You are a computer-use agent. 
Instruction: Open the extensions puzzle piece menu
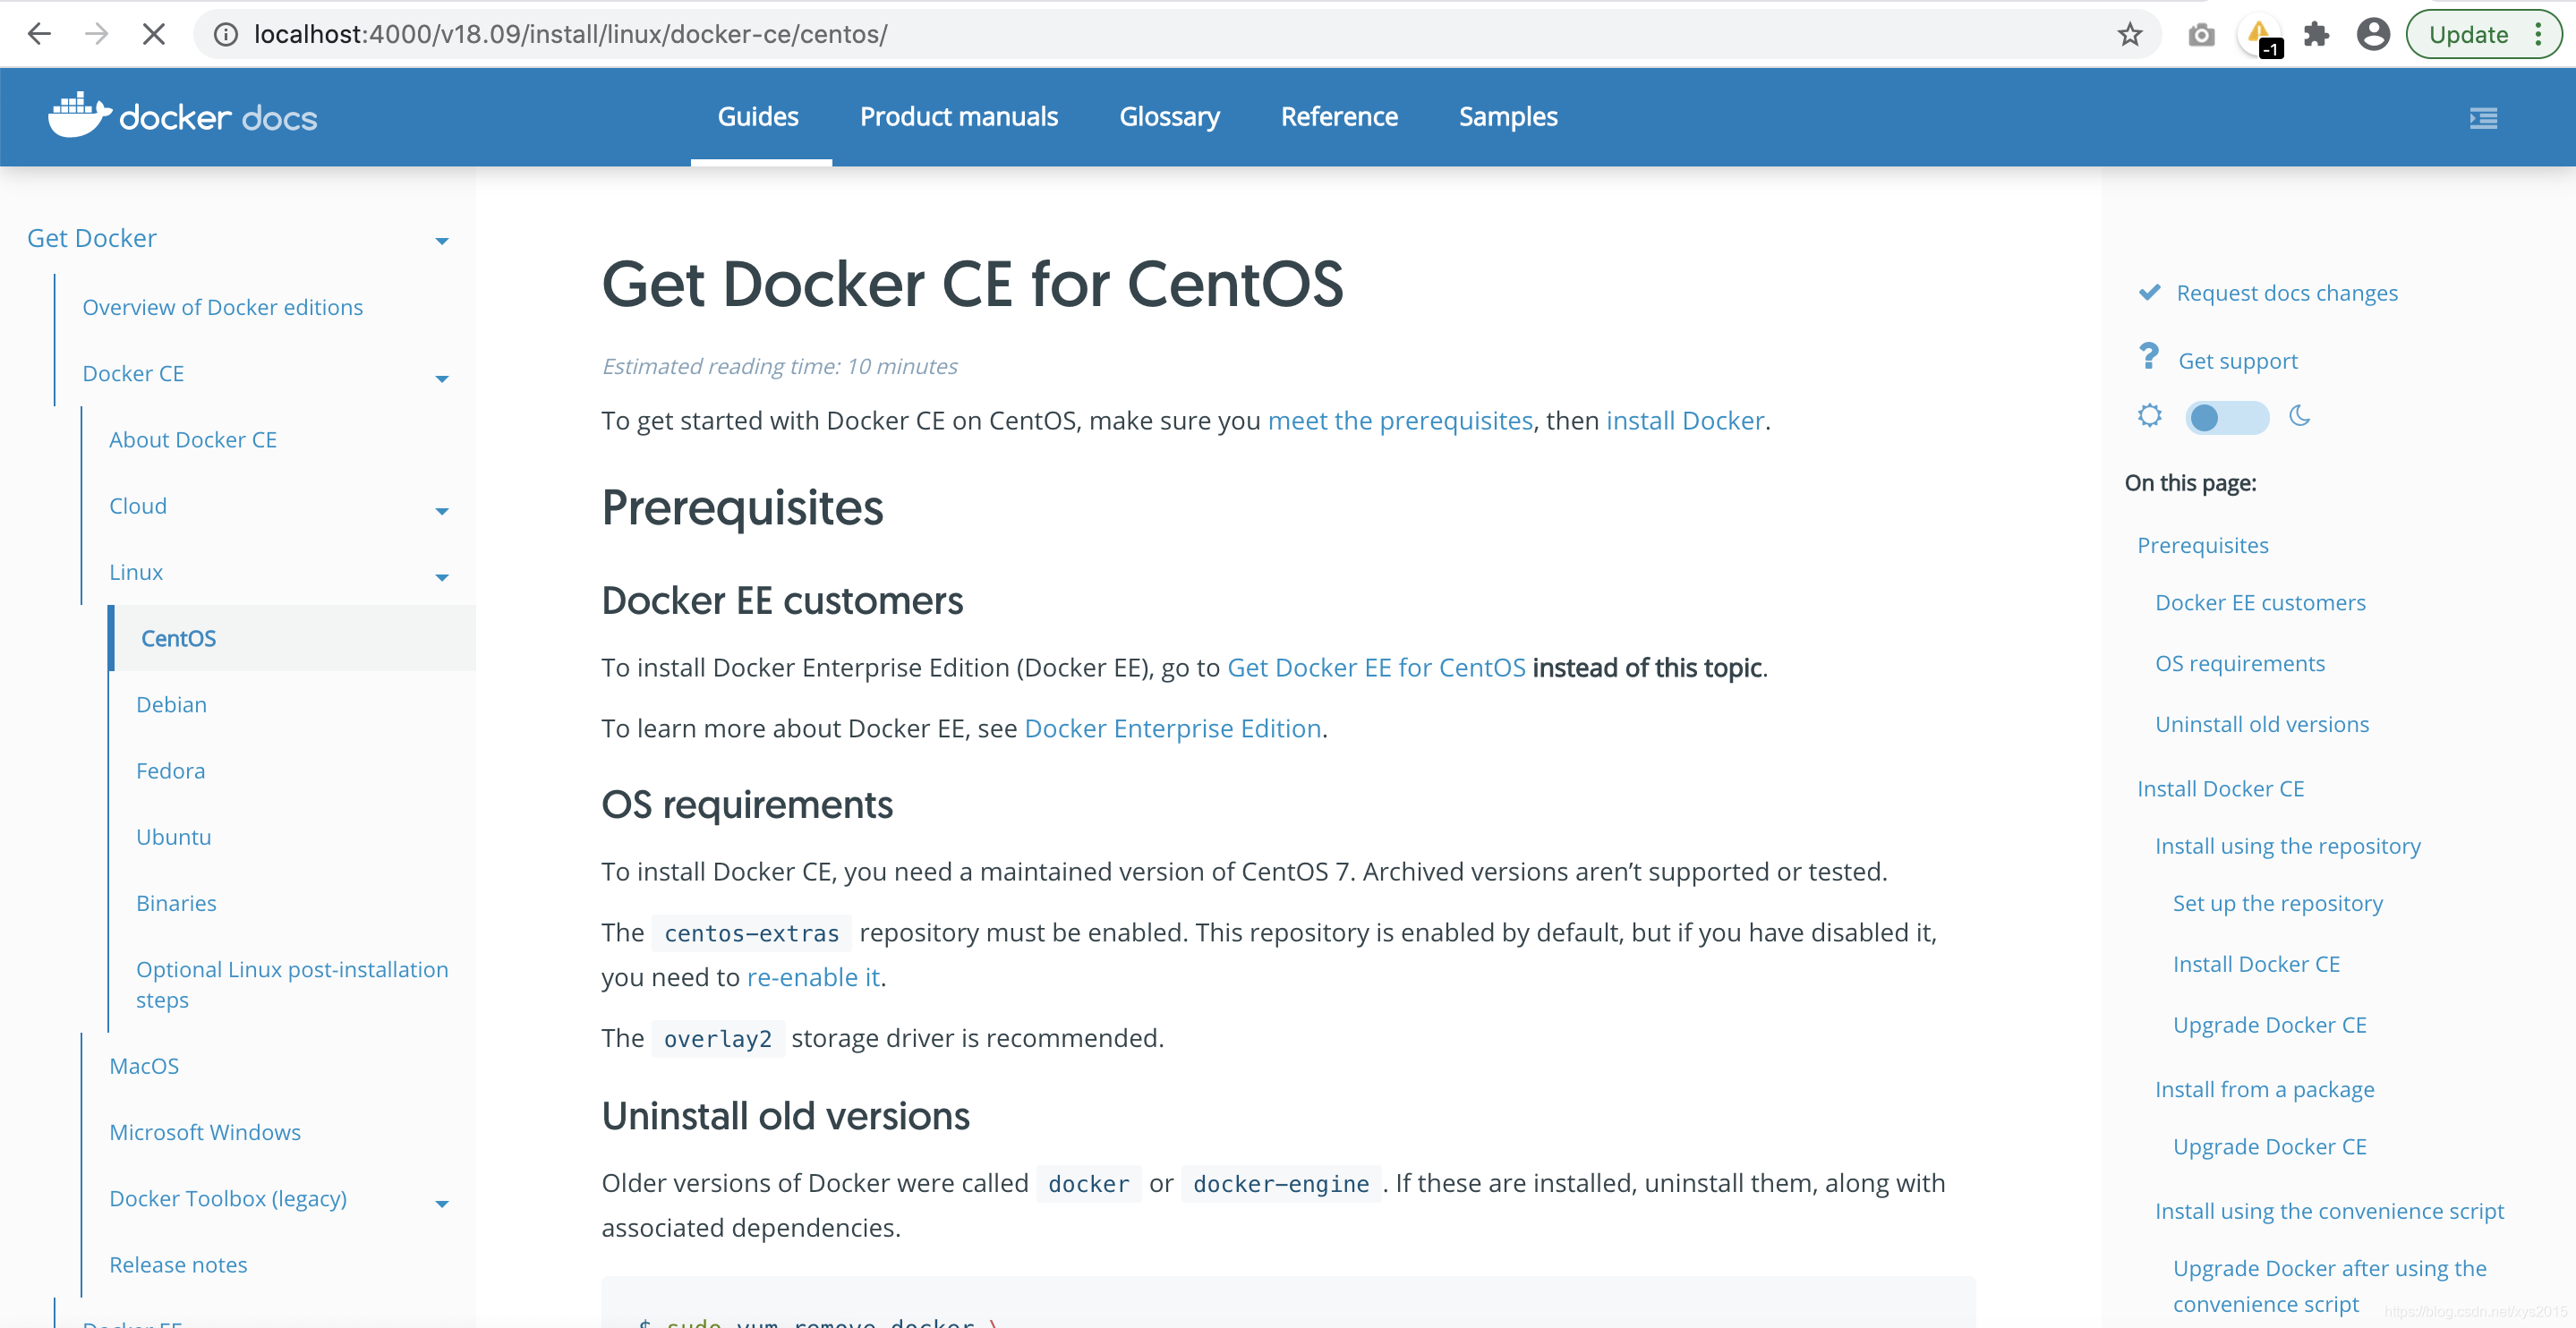coord(2316,35)
